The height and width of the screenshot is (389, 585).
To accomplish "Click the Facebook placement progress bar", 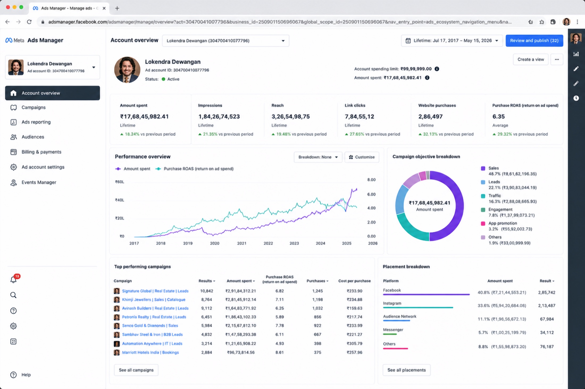I will point(426,294).
